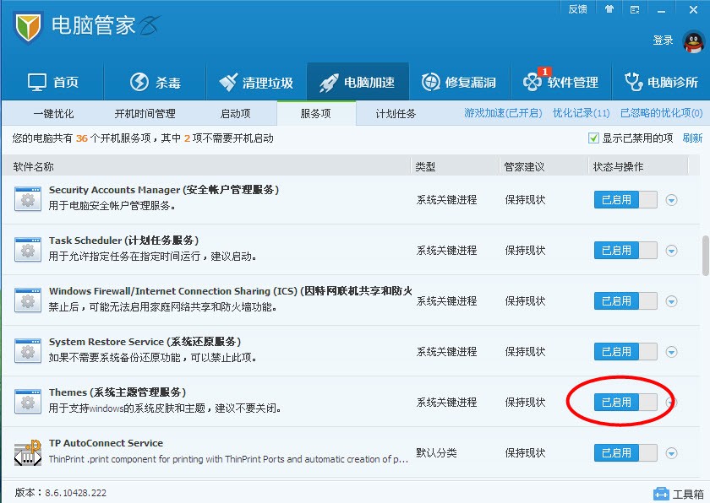Open the 杀毒 antivirus section
Screen dimensions: 710x503
tap(156, 82)
